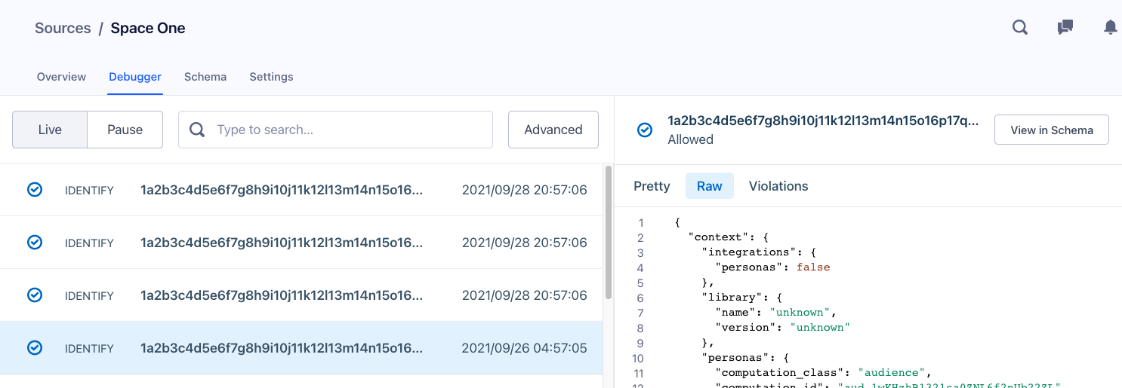Viewport: 1122px width, 388px height.
Task: Switch debugger to Live mode
Action: (50, 130)
